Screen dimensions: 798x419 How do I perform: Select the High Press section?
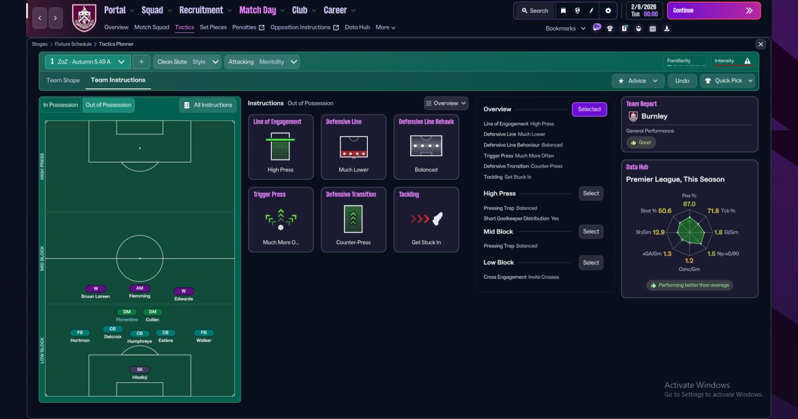click(x=591, y=194)
